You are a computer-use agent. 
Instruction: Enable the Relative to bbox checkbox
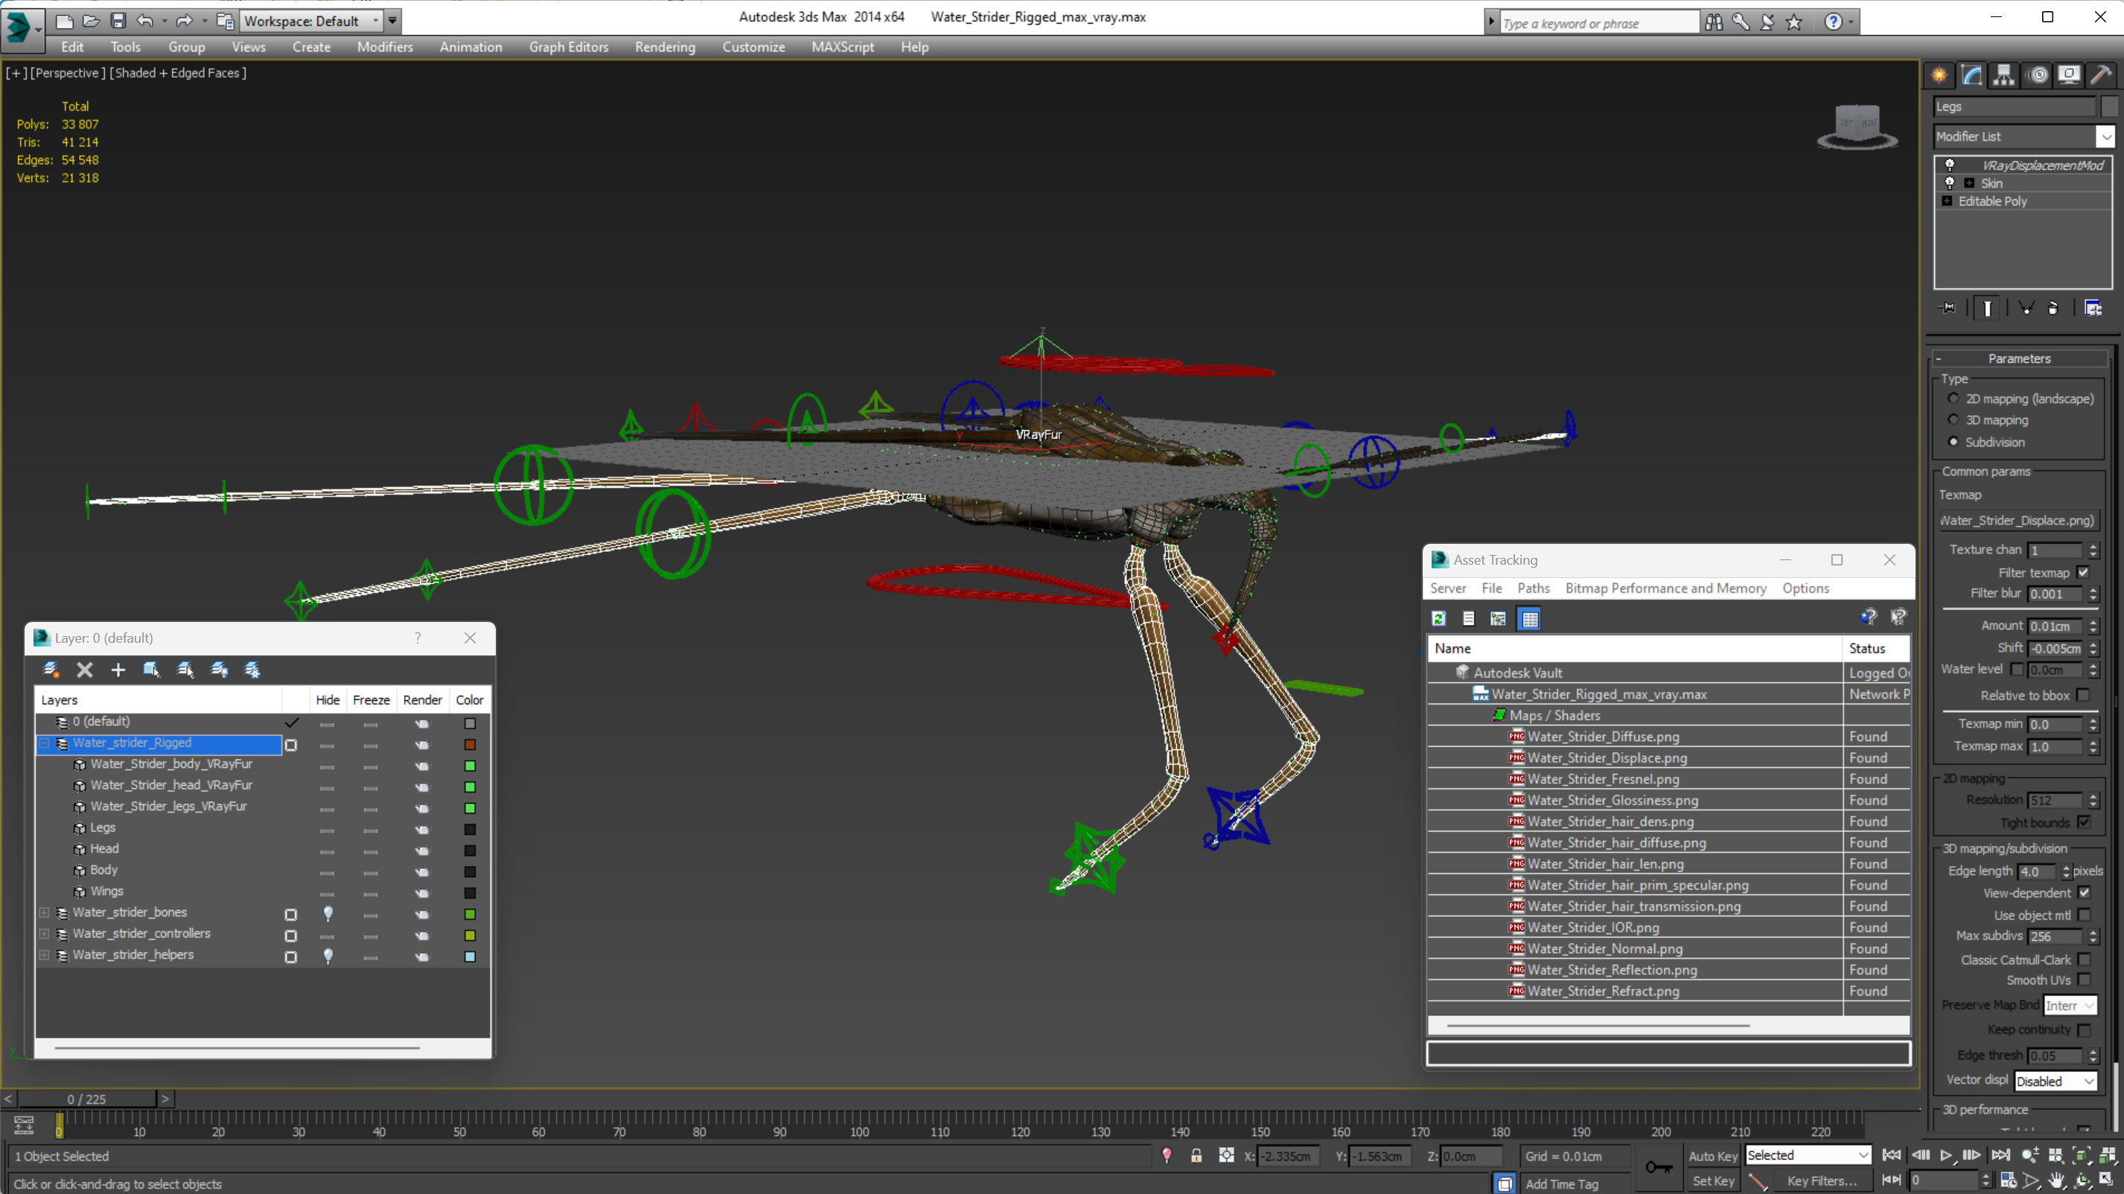2085,696
